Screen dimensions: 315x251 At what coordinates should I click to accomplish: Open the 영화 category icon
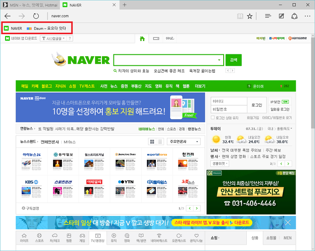click(x=127, y=238)
